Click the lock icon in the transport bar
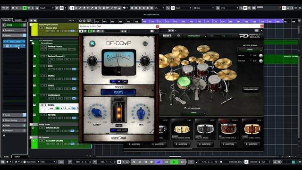 tap(119, 162)
